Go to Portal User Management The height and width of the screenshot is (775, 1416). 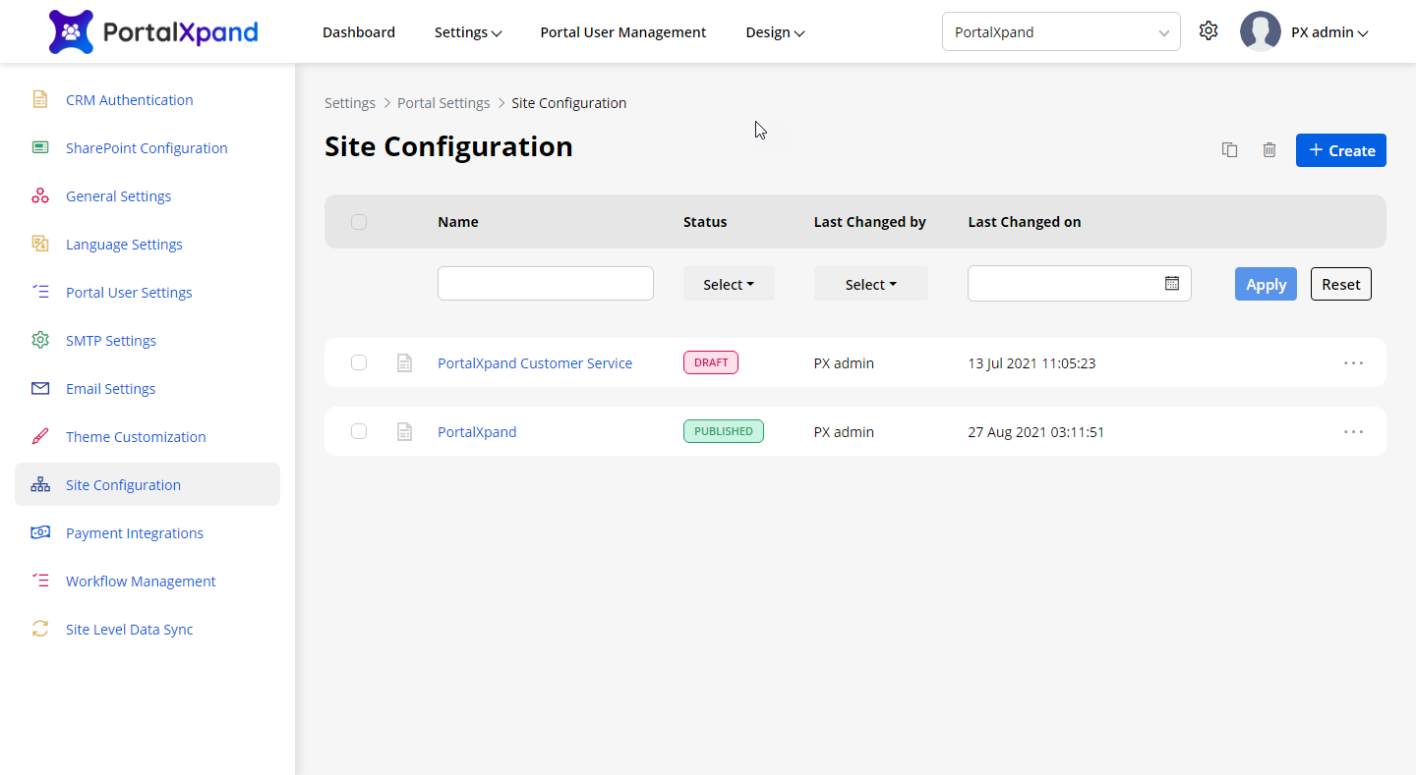click(622, 32)
